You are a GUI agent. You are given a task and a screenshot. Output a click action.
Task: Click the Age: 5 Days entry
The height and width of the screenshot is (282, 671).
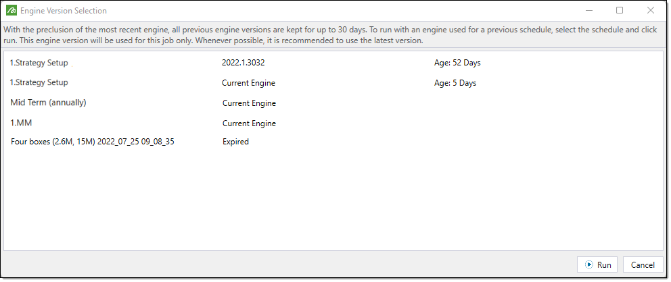pyautogui.click(x=455, y=83)
